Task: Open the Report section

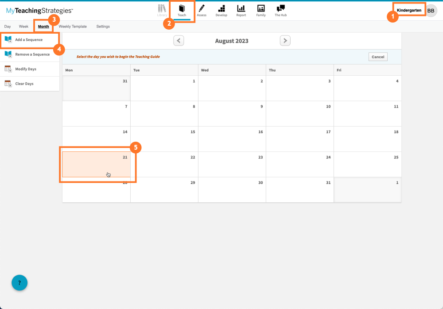Action: tap(241, 10)
